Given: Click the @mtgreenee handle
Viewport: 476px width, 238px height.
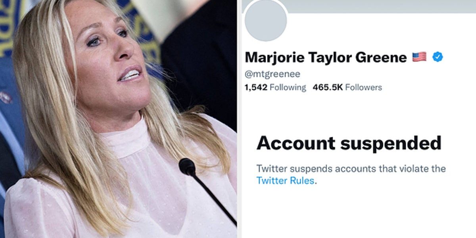Looking at the screenshot, I should point(273,74).
